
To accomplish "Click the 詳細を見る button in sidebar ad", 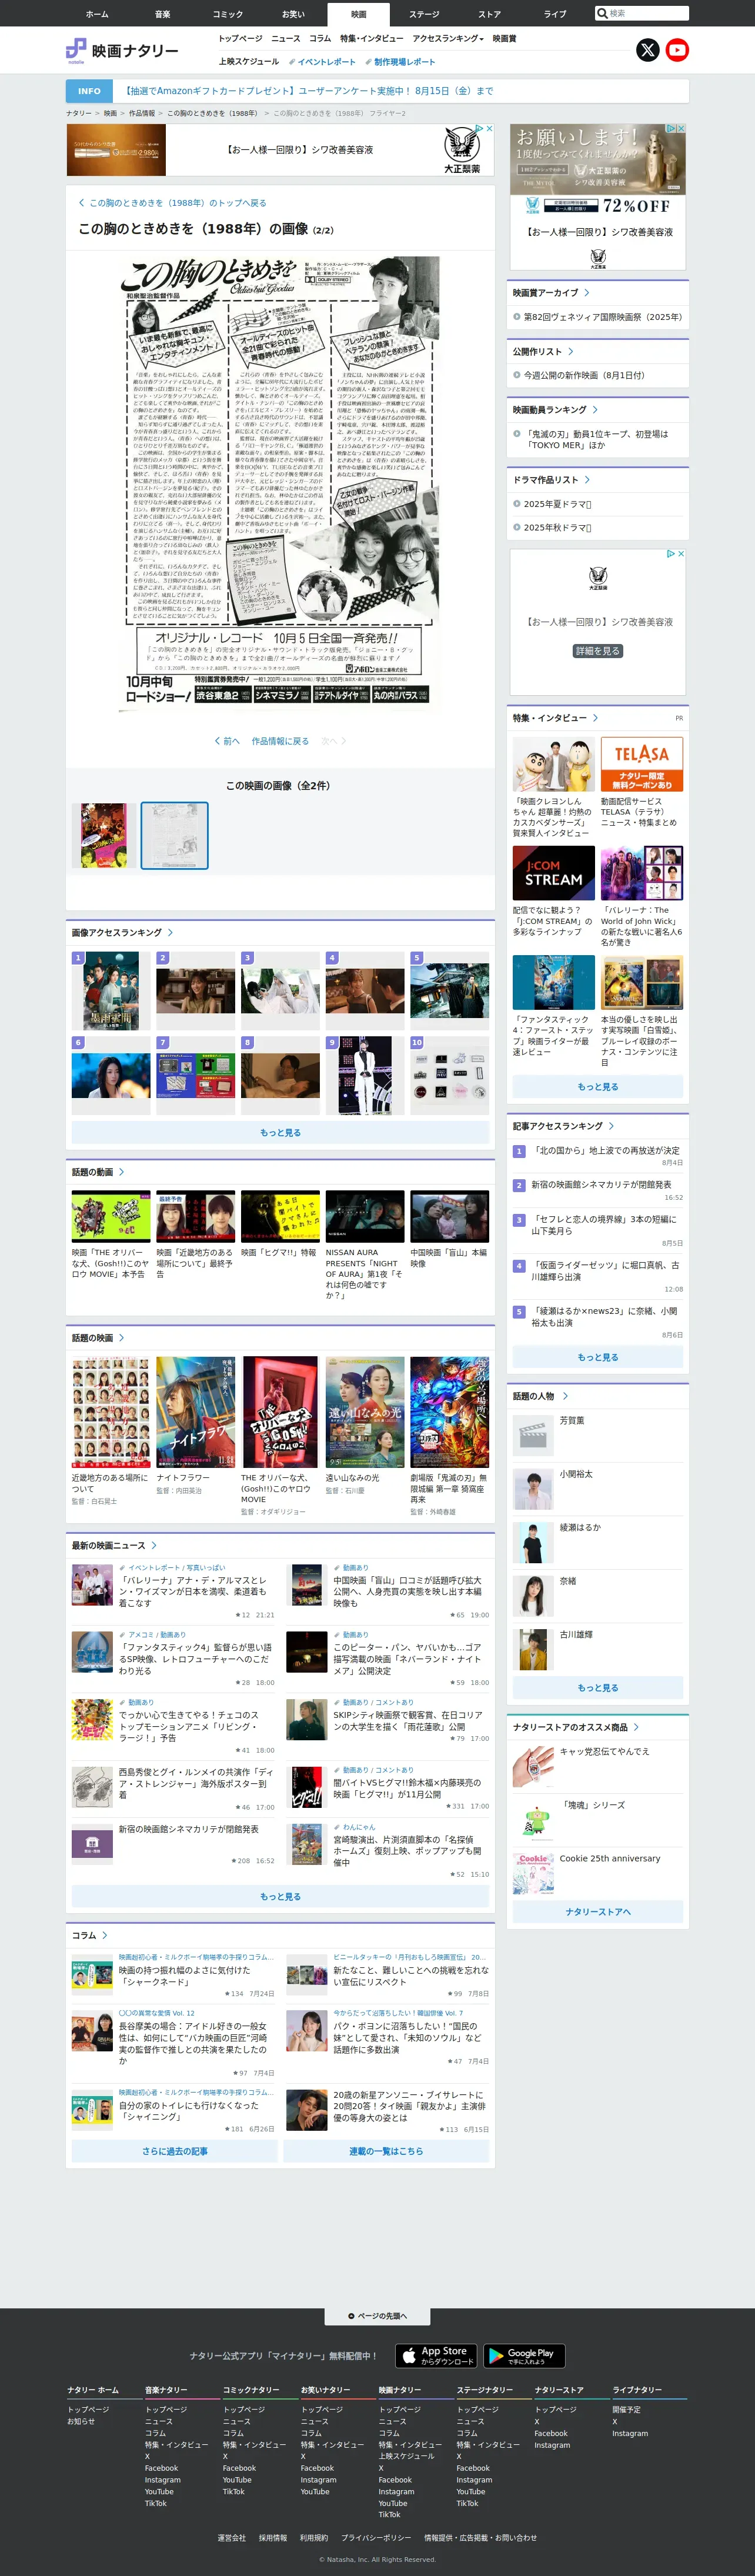I will pyautogui.click(x=598, y=651).
